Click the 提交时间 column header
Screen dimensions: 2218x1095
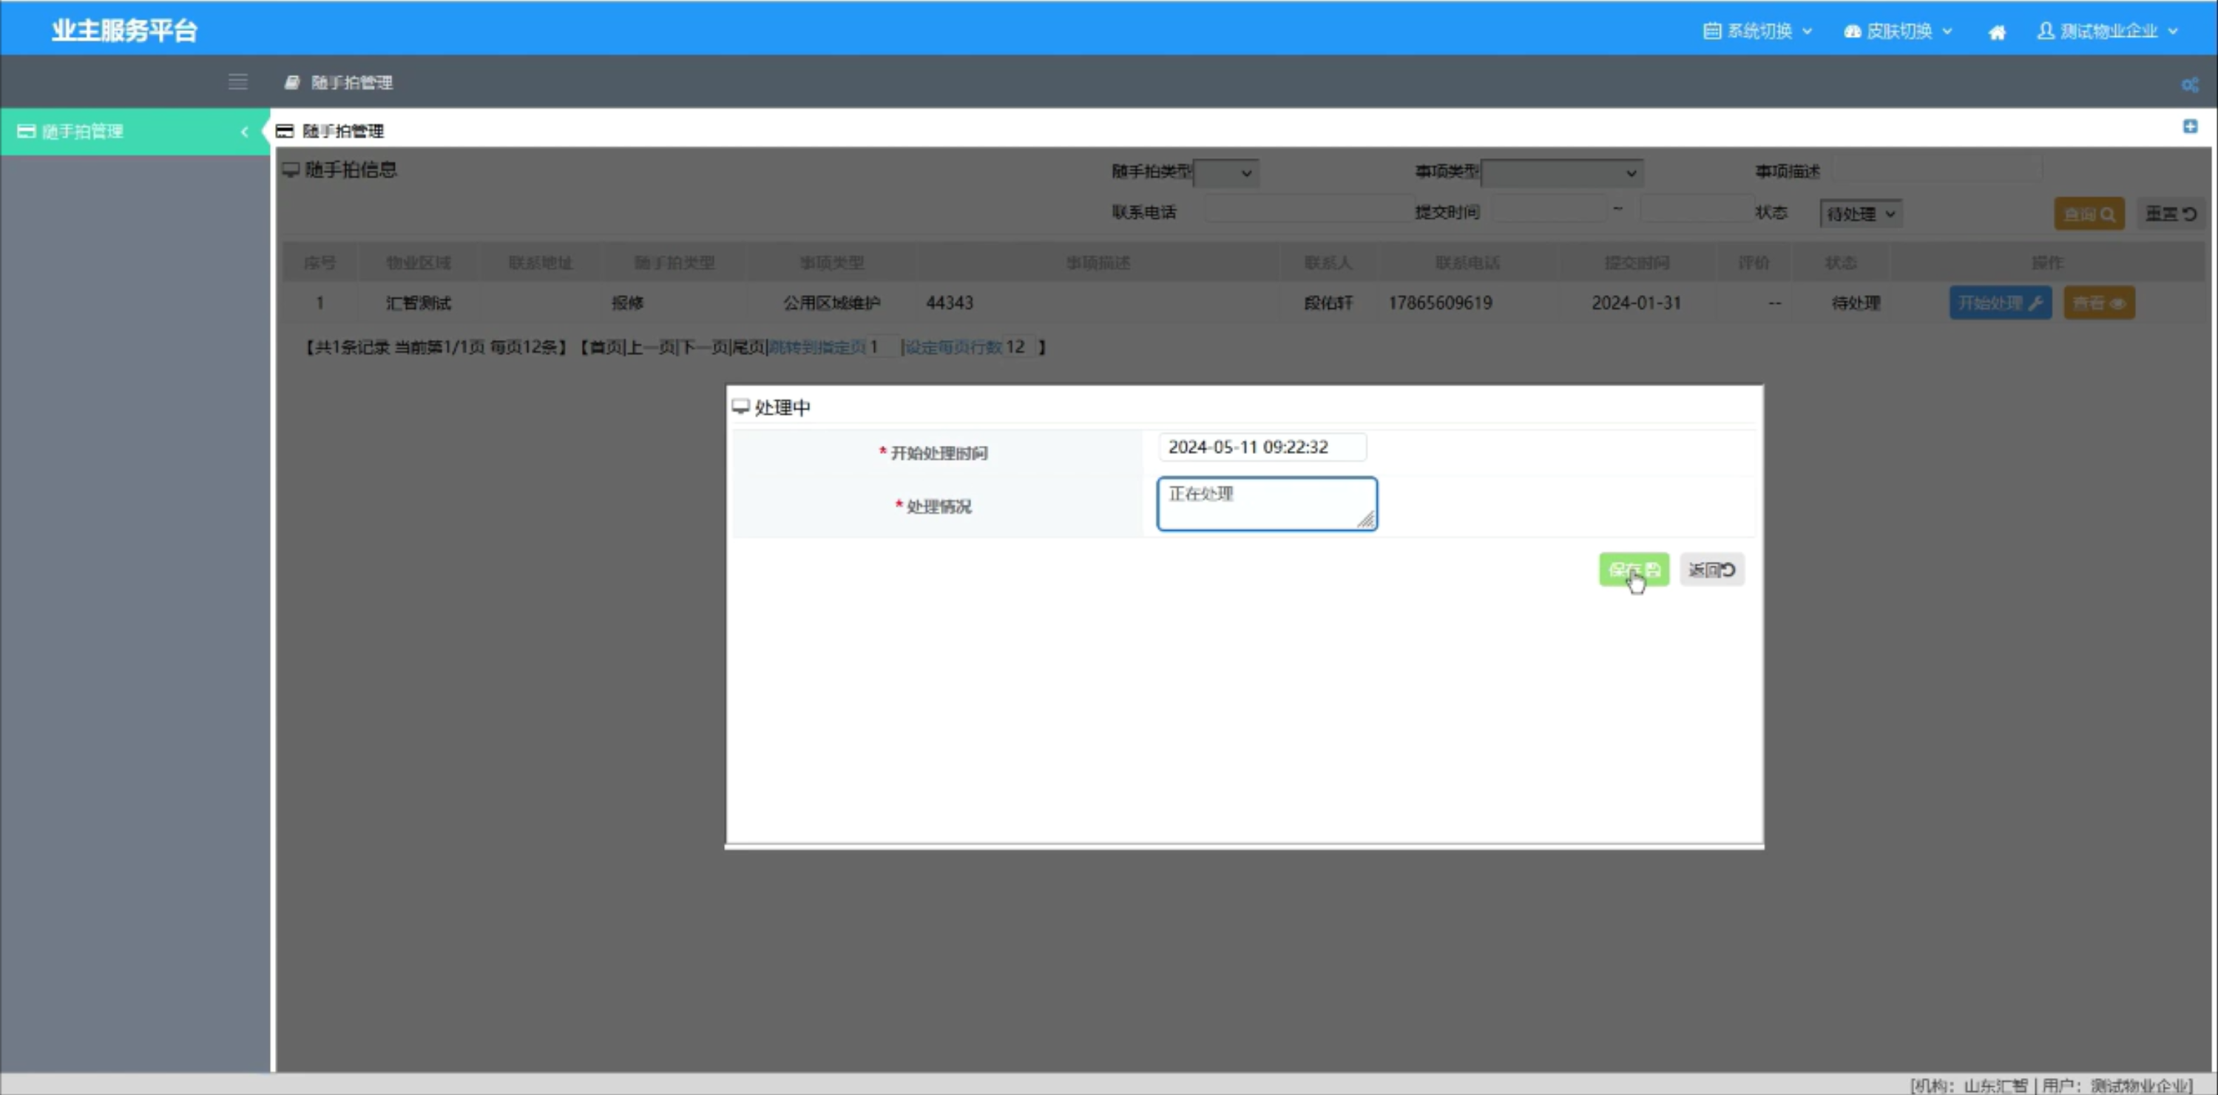click(1637, 262)
